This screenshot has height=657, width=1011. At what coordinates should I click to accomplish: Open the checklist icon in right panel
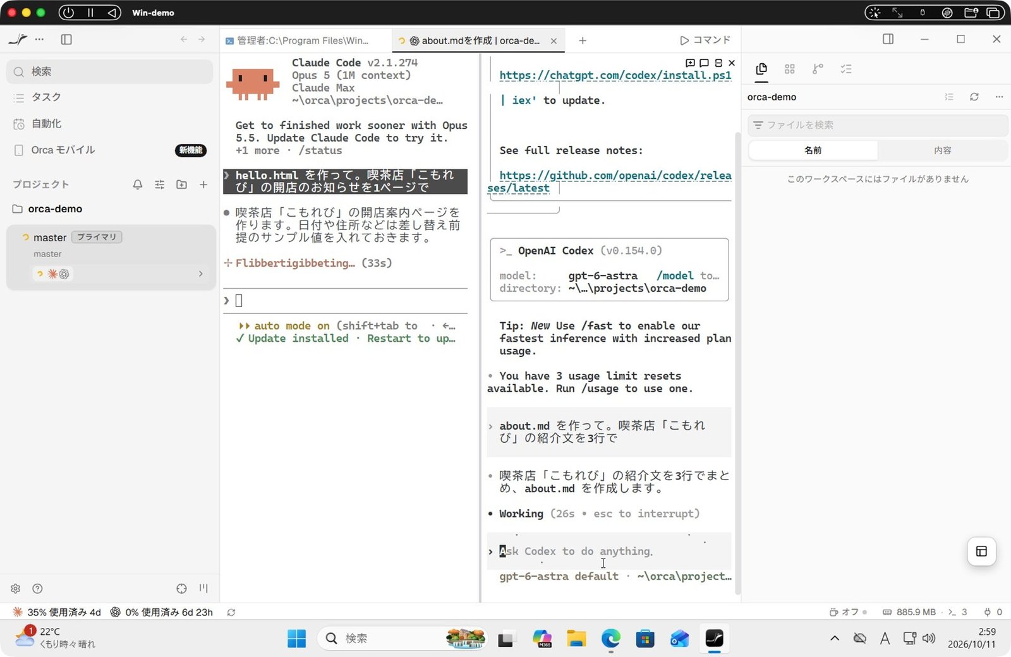[x=846, y=69]
